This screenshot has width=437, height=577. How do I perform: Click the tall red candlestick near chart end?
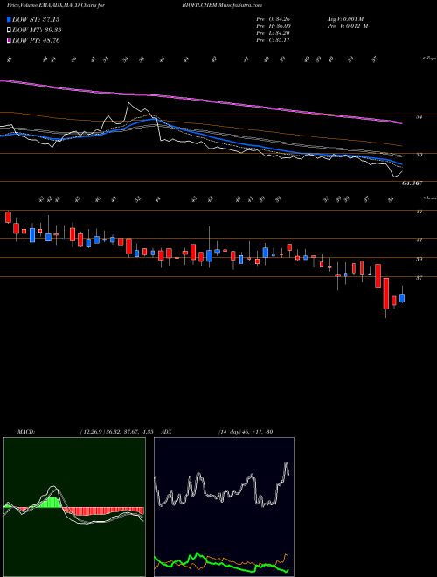point(385,294)
